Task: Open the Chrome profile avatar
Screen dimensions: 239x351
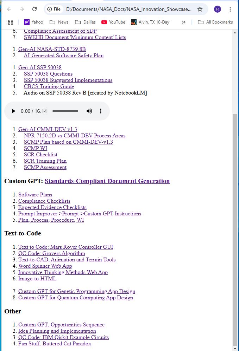Action: [x=218, y=9]
